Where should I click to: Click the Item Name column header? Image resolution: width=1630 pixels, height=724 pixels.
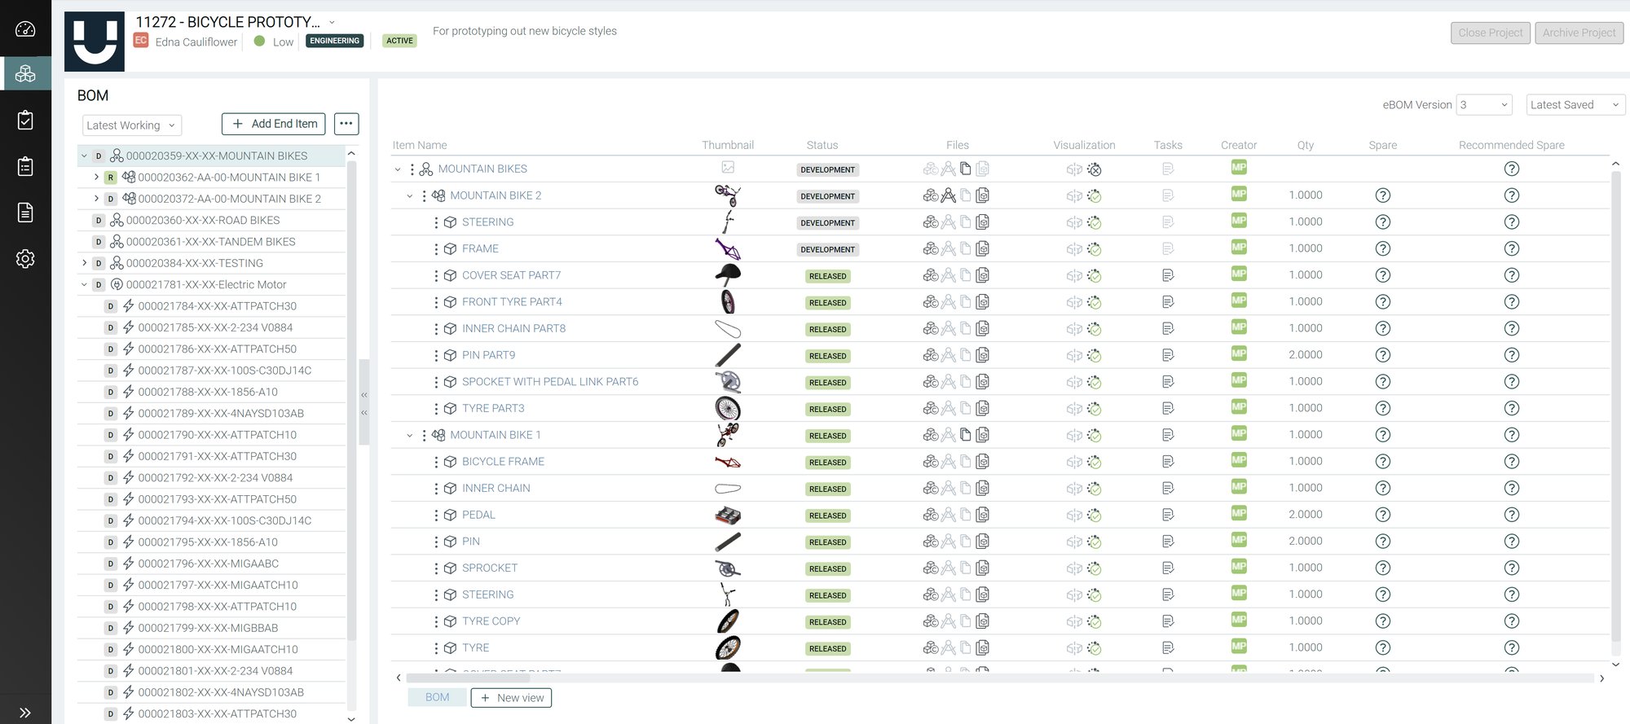point(420,145)
